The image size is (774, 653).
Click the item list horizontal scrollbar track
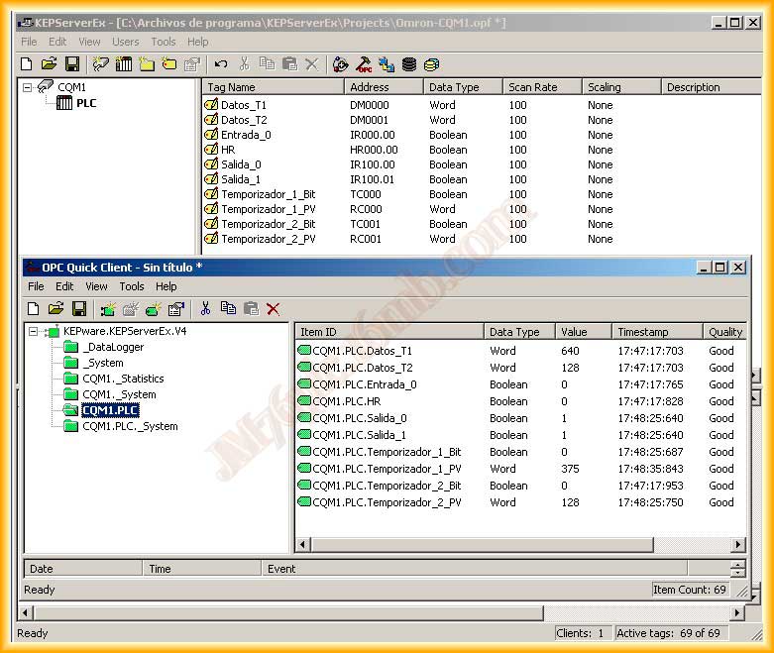pyautogui.click(x=694, y=545)
